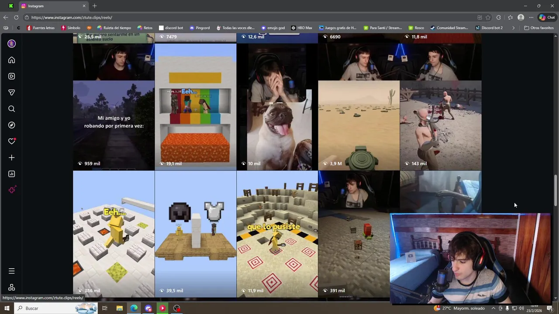This screenshot has height=314, width=559.
Task: Open Direct messages paper-plane icon
Action: pos(12,92)
